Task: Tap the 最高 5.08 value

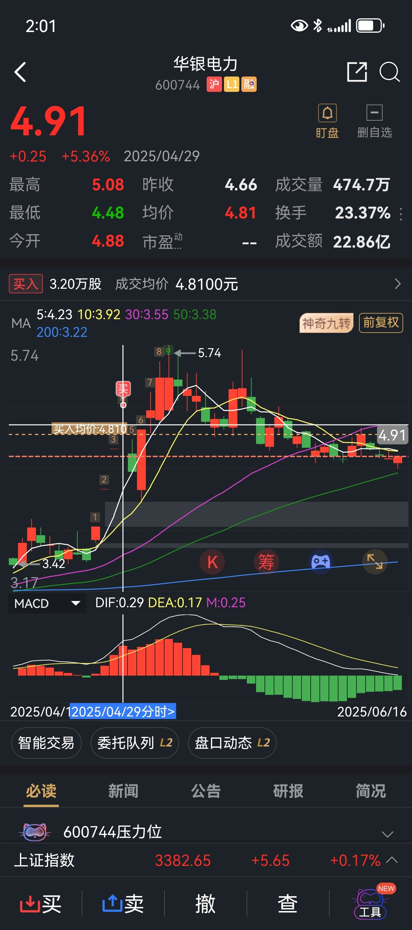Action: (x=108, y=185)
